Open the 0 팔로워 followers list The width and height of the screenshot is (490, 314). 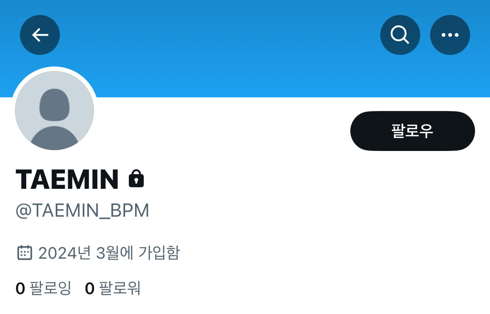pos(113,288)
